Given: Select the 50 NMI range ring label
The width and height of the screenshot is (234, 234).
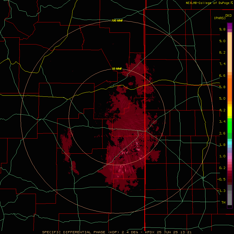Looking at the screenshot, I should click(117, 69).
